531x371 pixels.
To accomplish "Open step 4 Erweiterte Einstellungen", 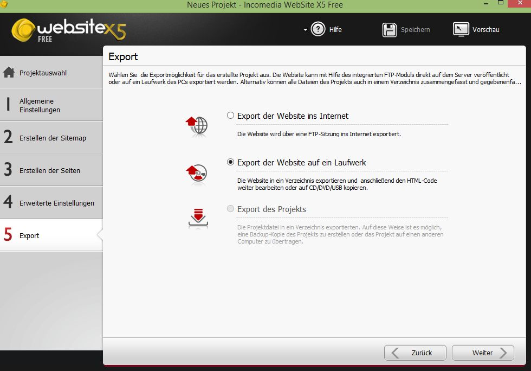I will [x=51, y=203].
